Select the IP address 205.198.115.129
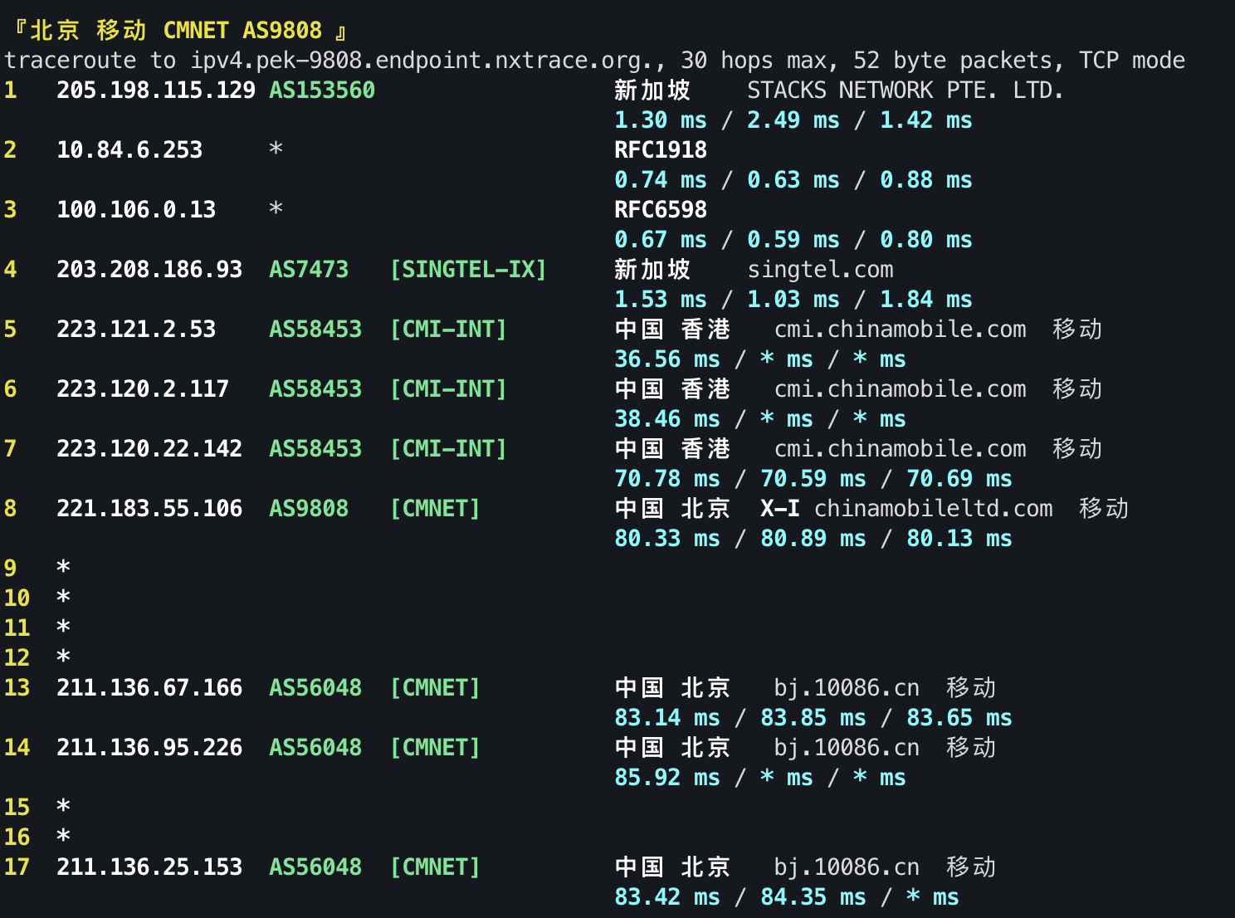 (154, 90)
